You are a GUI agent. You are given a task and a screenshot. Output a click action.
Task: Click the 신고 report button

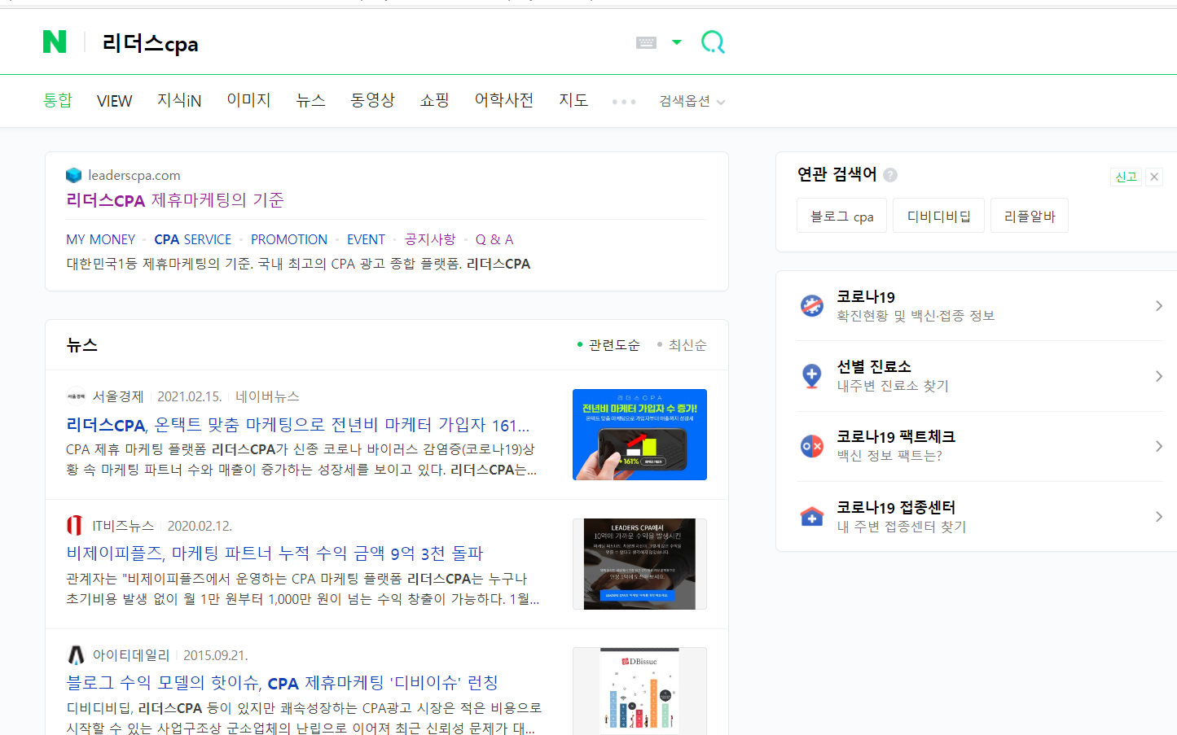[x=1126, y=177]
